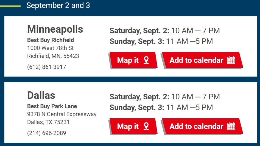Image resolution: width=260 pixels, height=146 pixels.
Task: Select the Minneapolis city heading
Action: pos(55,29)
